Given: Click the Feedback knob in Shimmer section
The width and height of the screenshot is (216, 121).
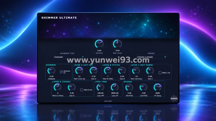Looking at the screenshot, I should click(51, 71).
